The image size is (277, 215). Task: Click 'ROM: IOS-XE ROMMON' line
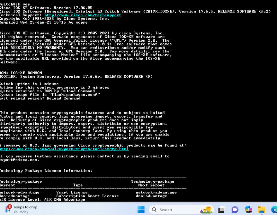[21, 73]
